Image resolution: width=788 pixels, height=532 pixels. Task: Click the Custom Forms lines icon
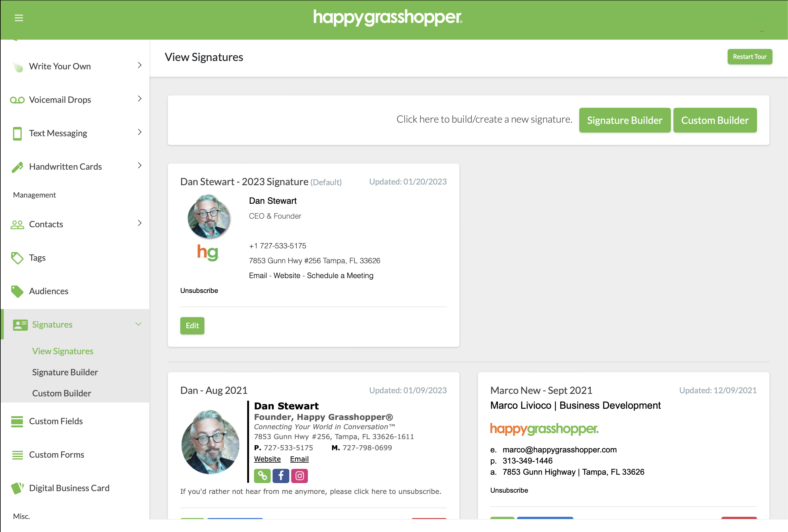[17, 455]
